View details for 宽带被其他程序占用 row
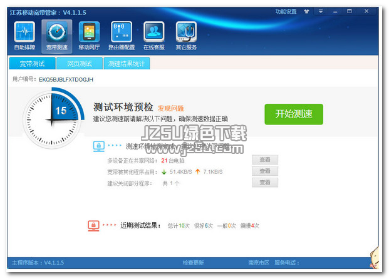This screenshot has width=389, height=279. point(265,171)
